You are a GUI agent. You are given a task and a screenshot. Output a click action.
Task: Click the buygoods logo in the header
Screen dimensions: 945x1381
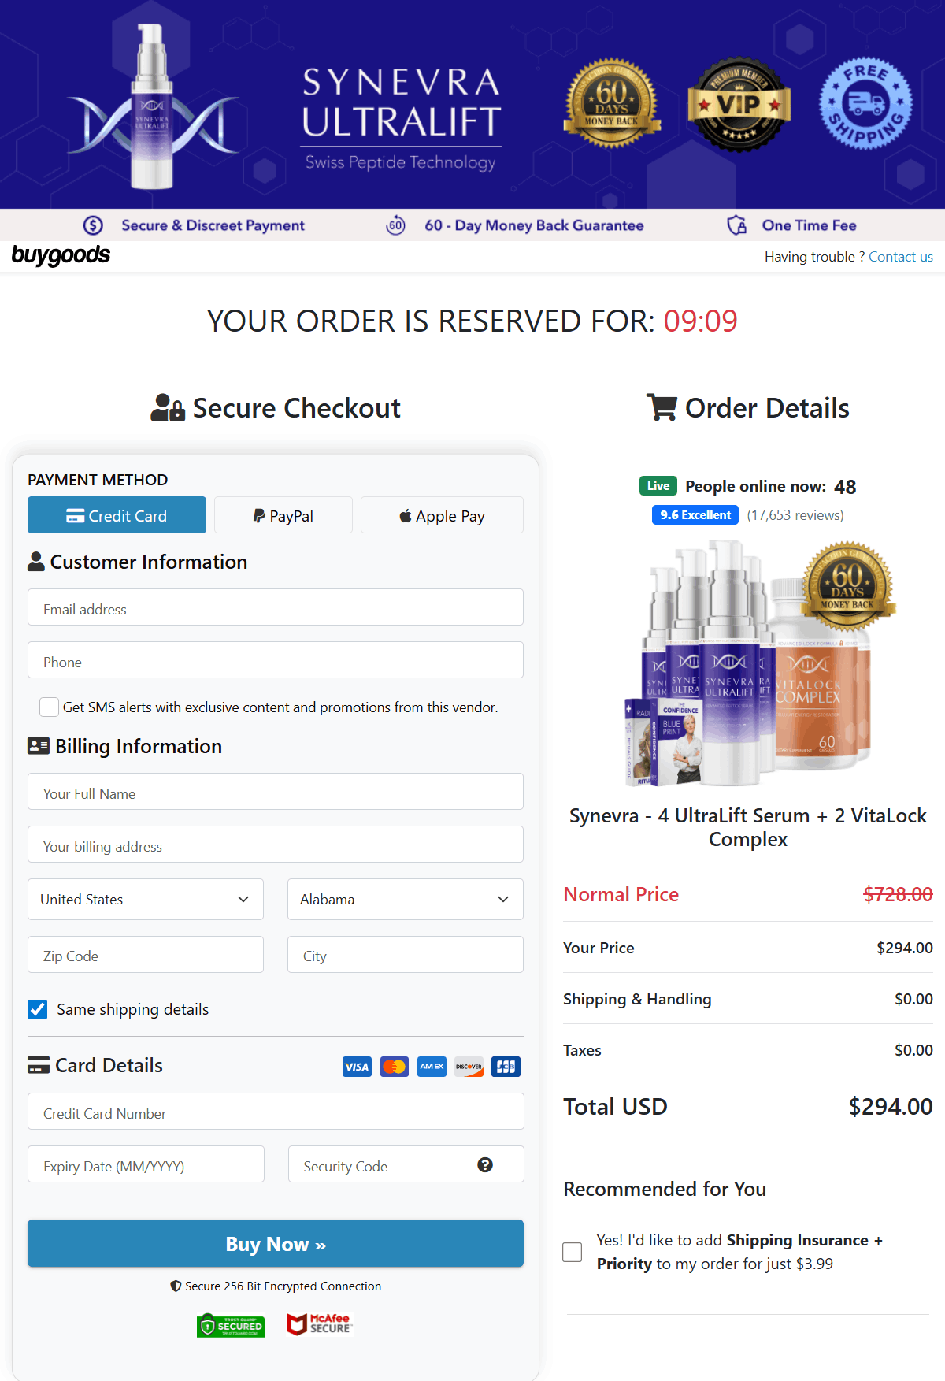[x=61, y=255]
